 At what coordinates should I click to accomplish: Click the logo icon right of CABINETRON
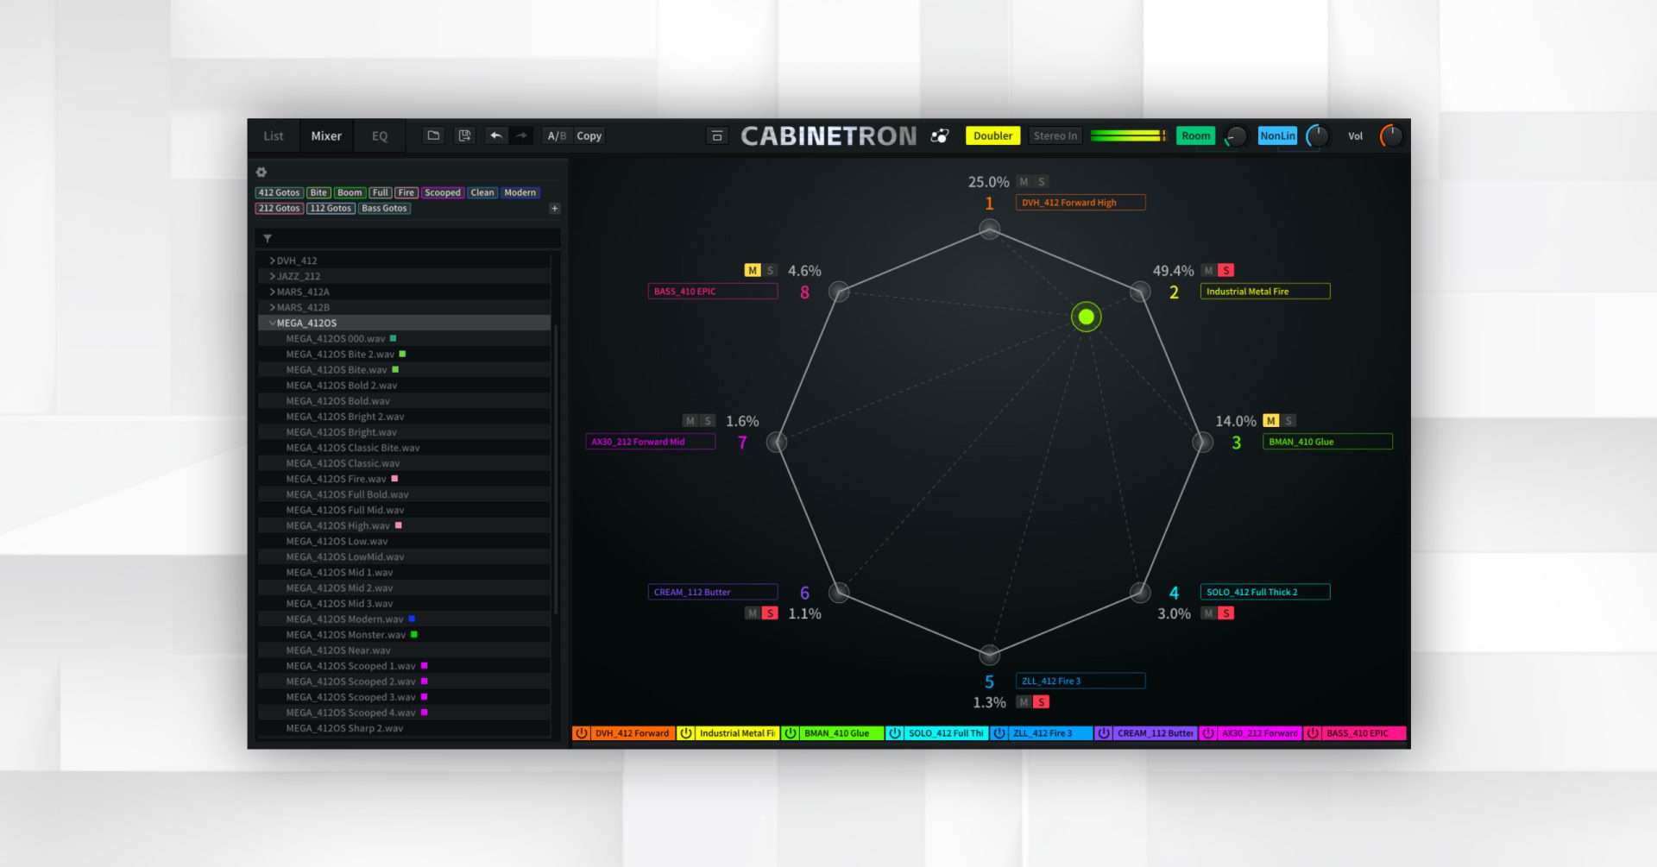click(x=940, y=135)
